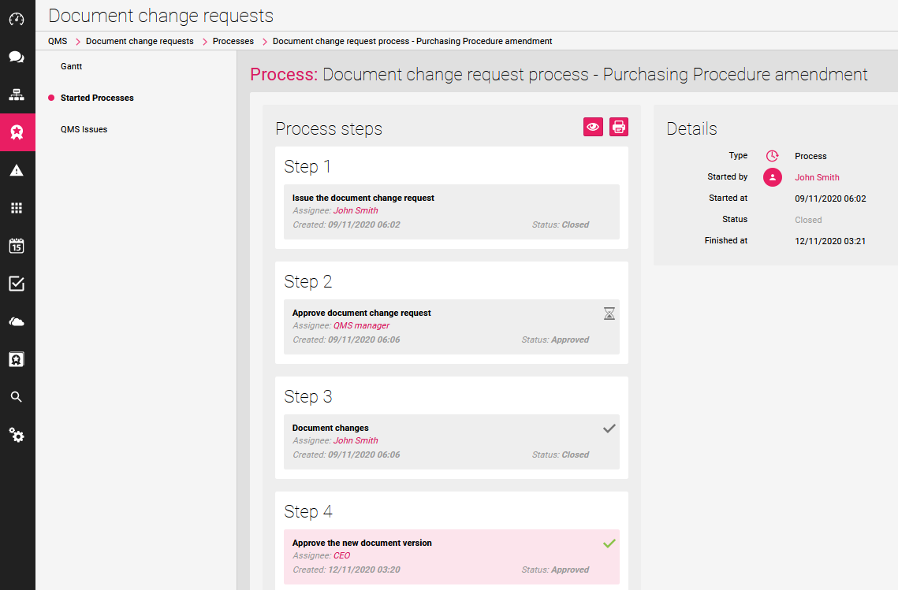The height and width of the screenshot is (590, 898).
Task: Open the calendar sidebar icon
Action: [x=17, y=246]
